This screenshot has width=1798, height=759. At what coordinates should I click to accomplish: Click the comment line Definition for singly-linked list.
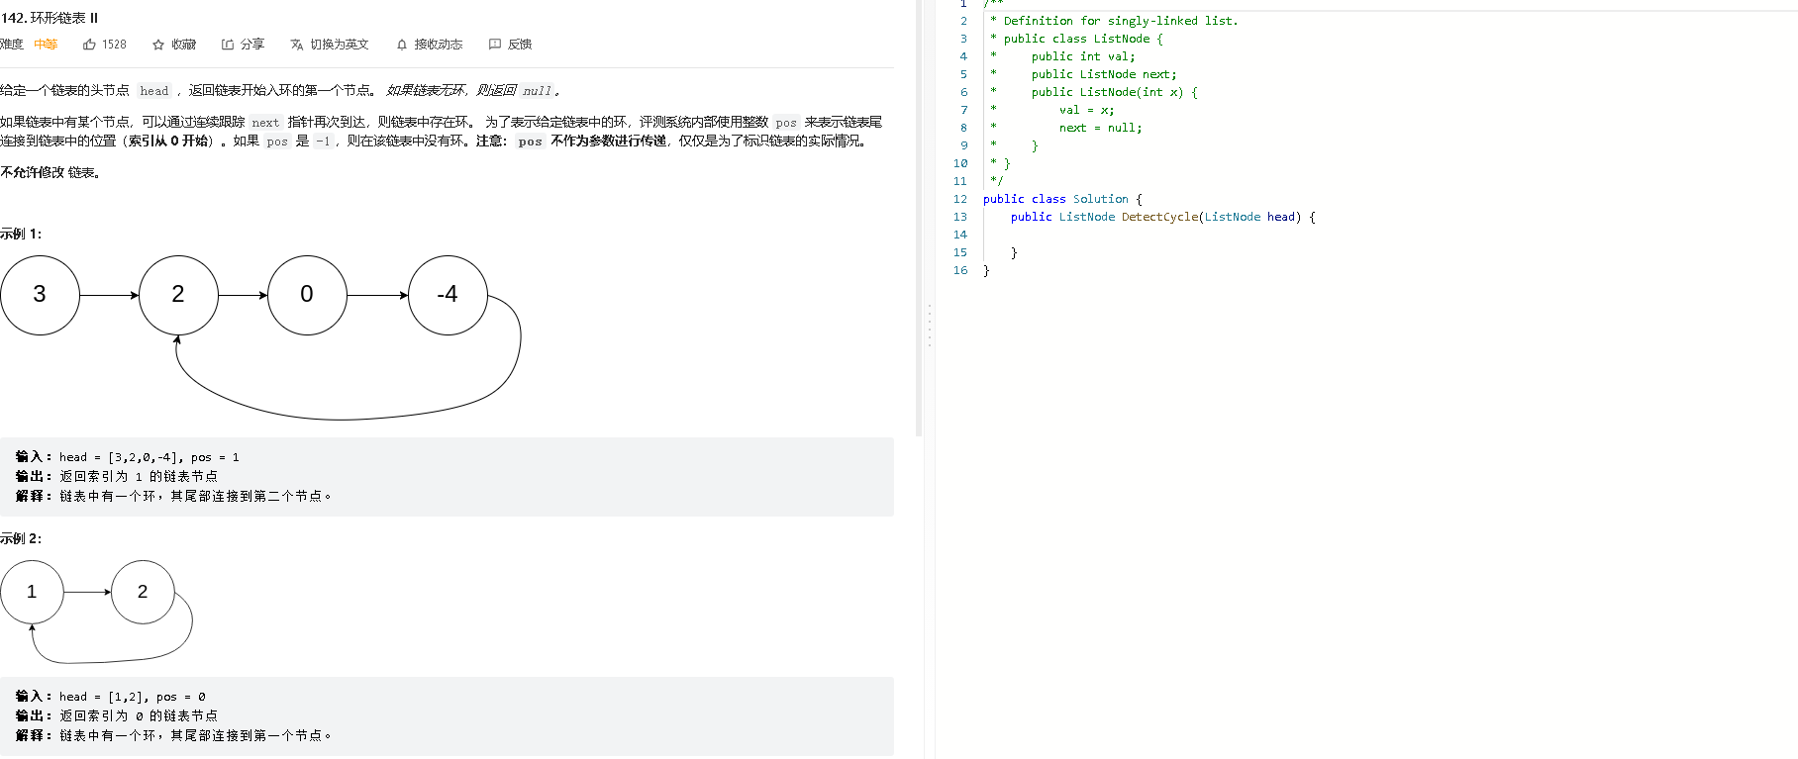[x=1114, y=21]
